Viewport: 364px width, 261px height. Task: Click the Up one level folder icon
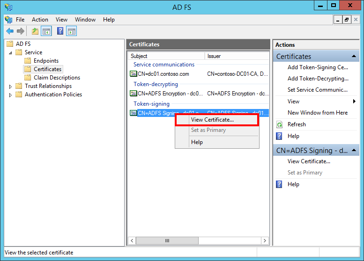click(35, 31)
